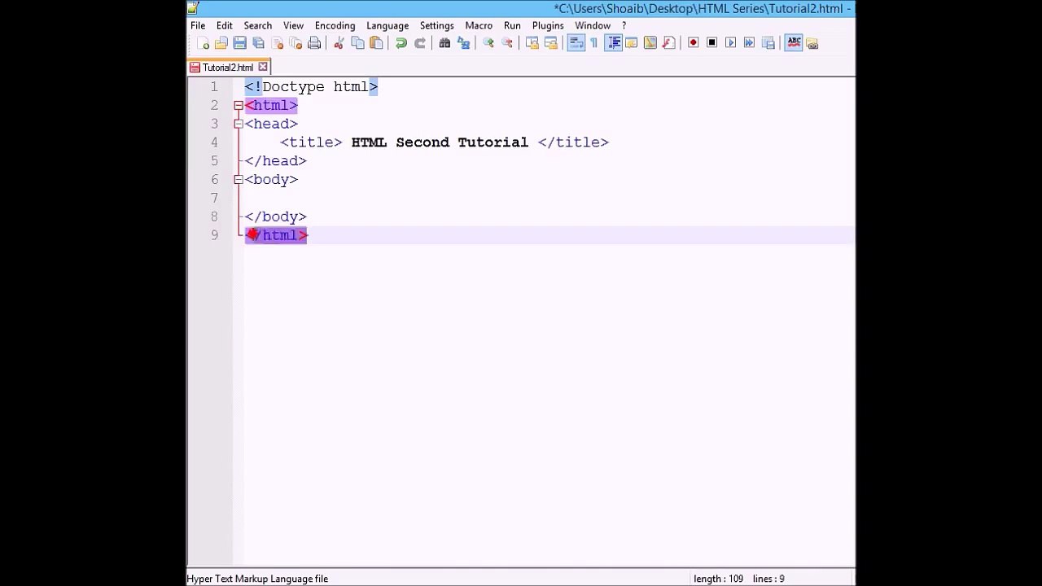Open the Plugins menu
Image resolution: width=1042 pixels, height=586 pixels.
click(x=548, y=25)
